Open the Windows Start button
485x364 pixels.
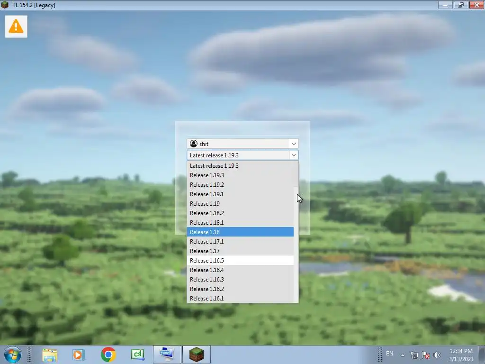pos(13,355)
